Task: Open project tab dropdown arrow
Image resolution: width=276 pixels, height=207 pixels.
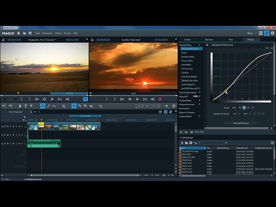Action: (39, 112)
